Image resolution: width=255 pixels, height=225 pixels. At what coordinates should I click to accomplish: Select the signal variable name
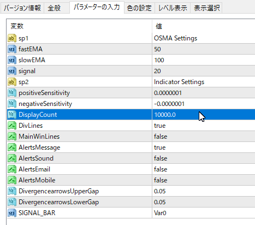pyautogui.click(x=27, y=71)
